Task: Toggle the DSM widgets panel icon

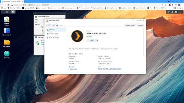Action: click(176, 12)
